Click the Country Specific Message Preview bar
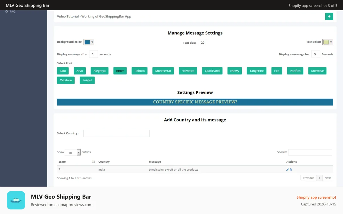The width and height of the screenshot is (343, 214). 195,102
